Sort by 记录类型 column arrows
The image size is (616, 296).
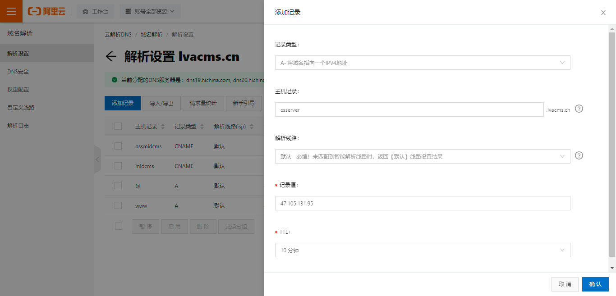click(x=202, y=127)
